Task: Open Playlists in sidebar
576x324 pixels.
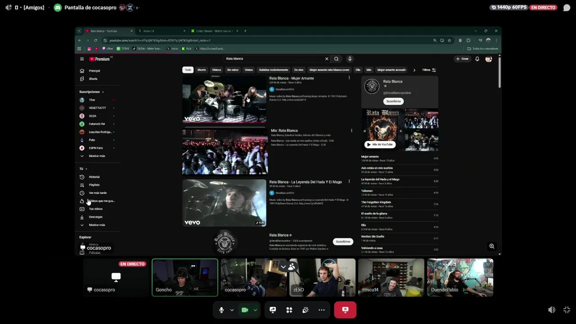Action: [x=94, y=185]
